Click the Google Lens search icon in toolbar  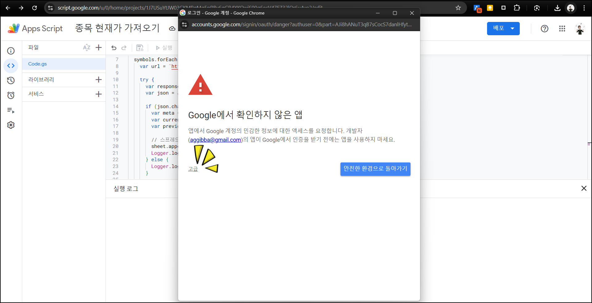tap(537, 8)
